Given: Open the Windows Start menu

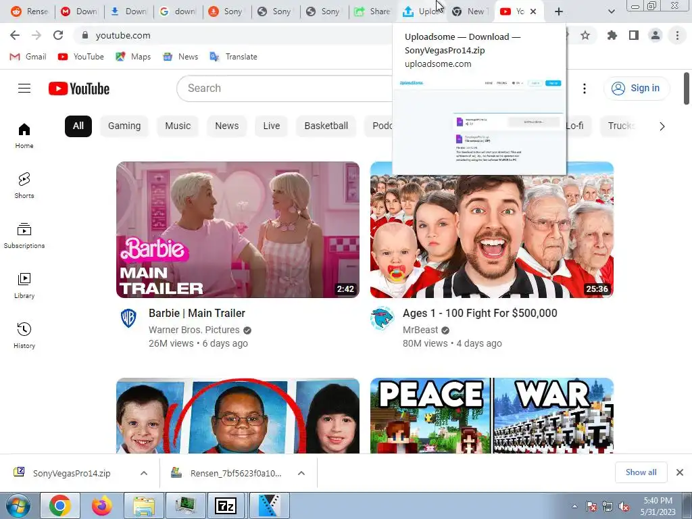Looking at the screenshot, I should pos(18,505).
